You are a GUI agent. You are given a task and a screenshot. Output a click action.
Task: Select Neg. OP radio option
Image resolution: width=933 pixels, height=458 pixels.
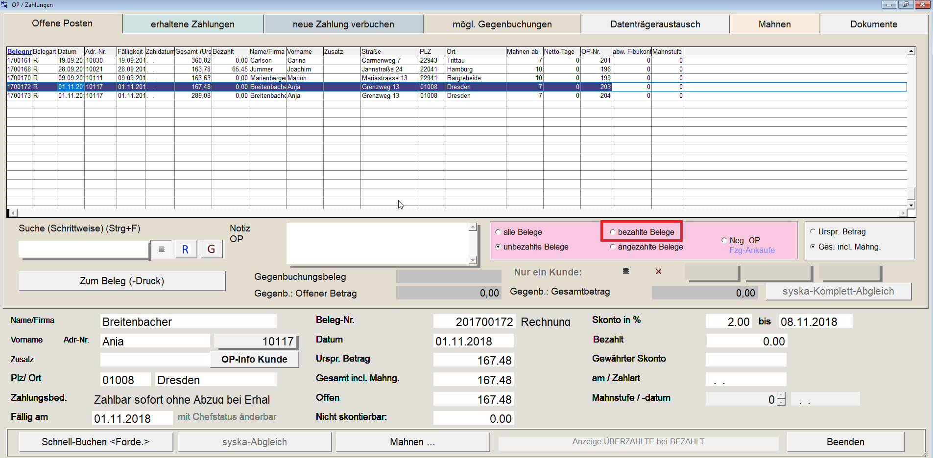724,240
